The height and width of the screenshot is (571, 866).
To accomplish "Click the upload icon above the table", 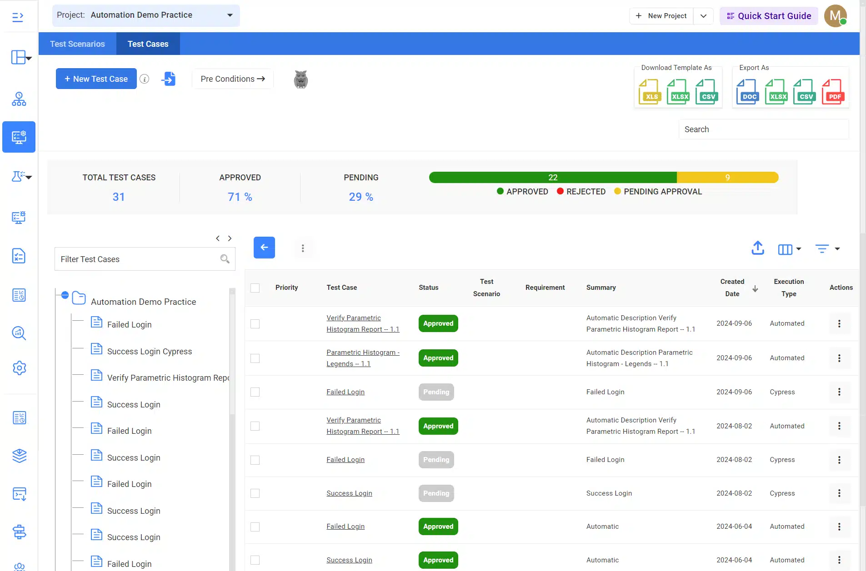I will coord(757,248).
